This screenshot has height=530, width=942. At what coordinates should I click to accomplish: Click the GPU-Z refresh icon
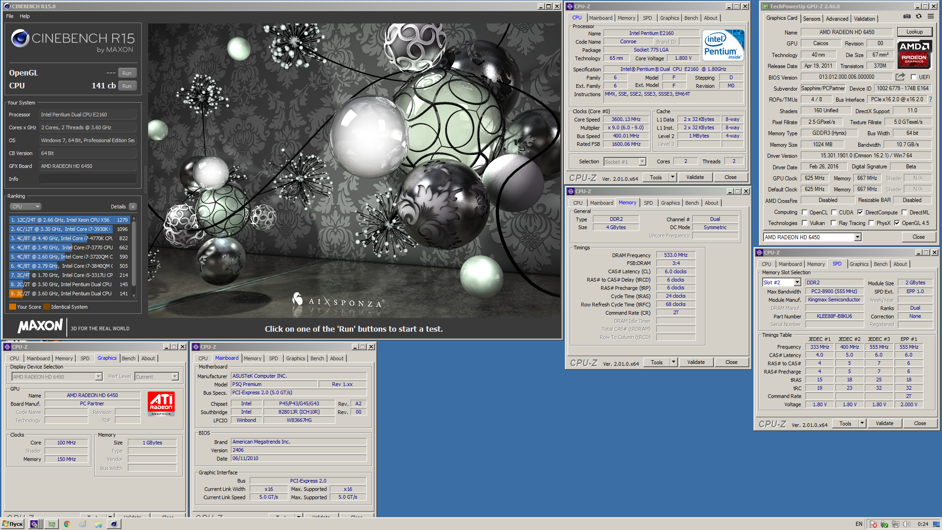(x=919, y=17)
